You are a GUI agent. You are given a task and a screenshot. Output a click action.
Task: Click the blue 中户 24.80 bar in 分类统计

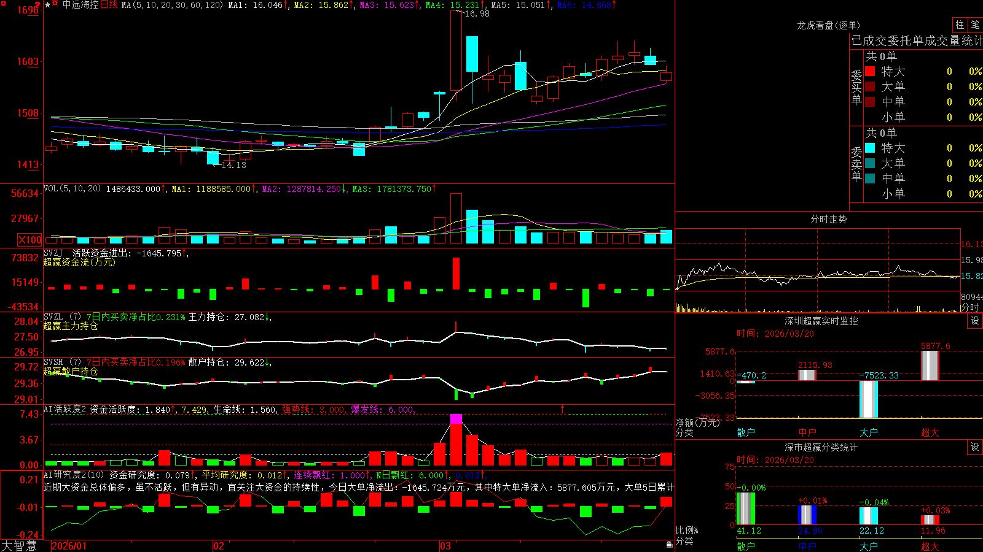(x=807, y=515)
